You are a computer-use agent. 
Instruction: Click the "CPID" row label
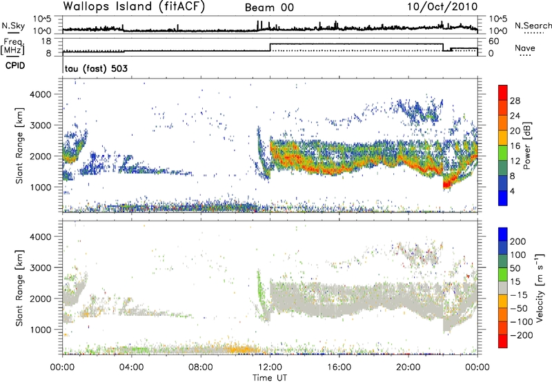coord(15,66)
